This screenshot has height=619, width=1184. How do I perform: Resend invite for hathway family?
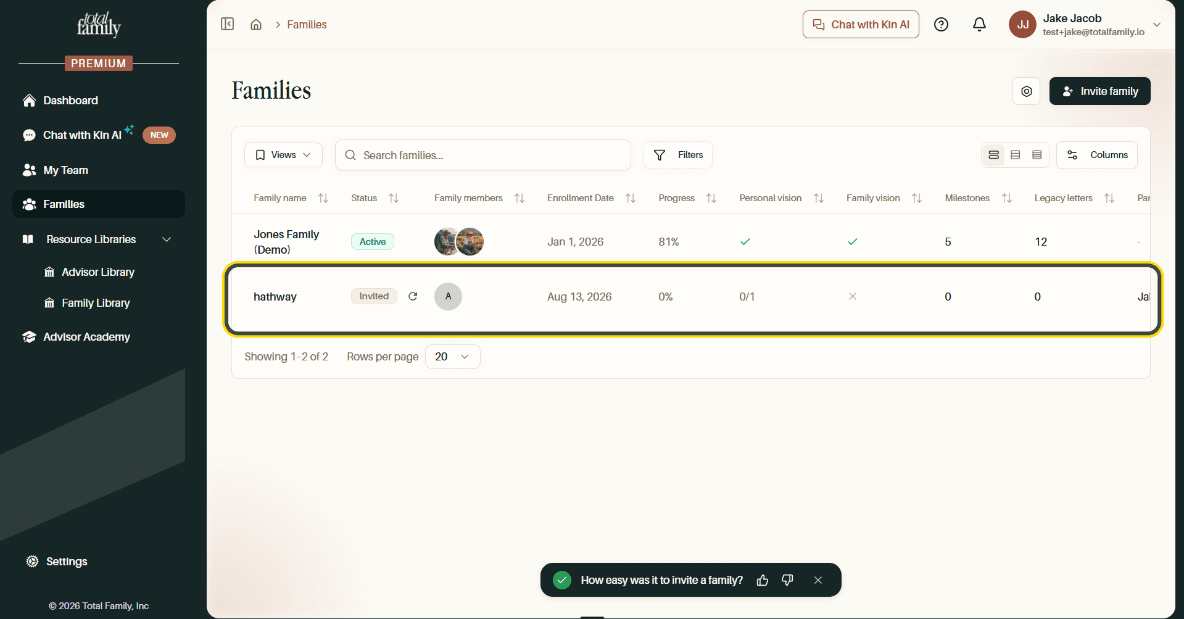point(413,296)
